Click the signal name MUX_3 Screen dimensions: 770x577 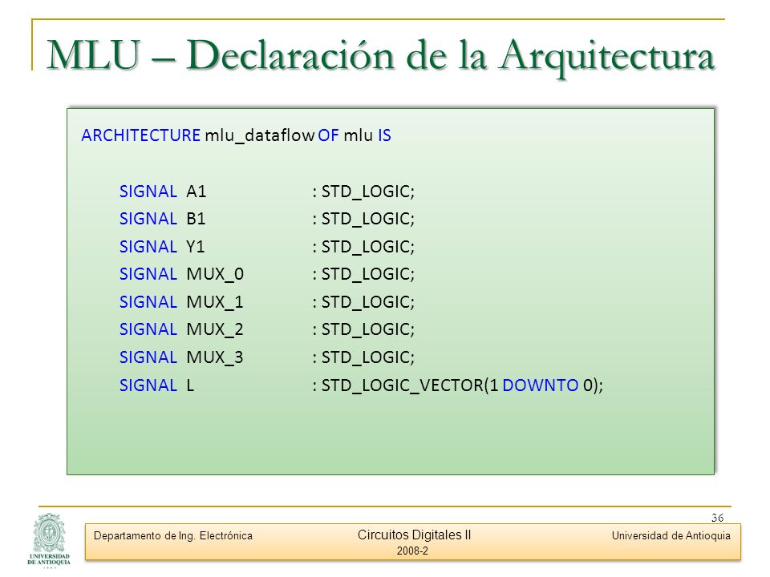215,357
